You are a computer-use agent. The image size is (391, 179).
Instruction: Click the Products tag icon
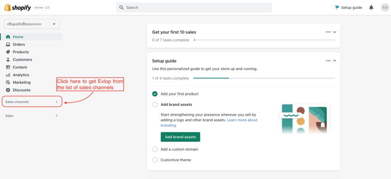tap(8, 52)
